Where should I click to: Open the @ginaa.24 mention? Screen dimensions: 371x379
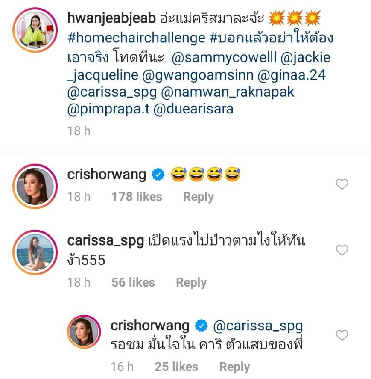click(x=292, y=75)
